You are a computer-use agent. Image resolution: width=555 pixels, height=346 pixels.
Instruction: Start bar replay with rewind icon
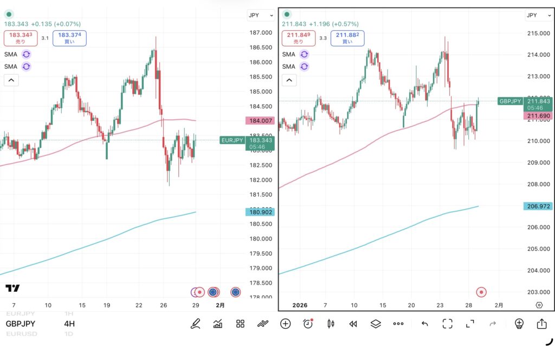click(353, 324)
